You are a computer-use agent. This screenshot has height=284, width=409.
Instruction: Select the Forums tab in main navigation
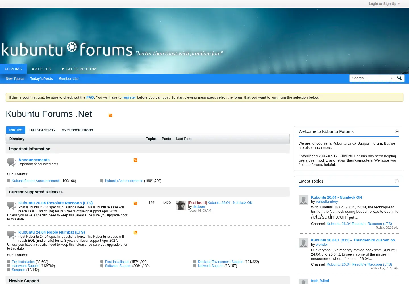13,69
